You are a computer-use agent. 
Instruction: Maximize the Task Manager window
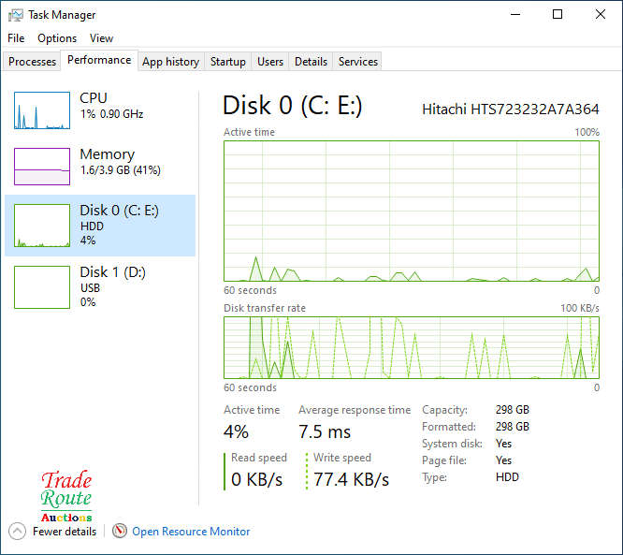[x=558, y=15]
